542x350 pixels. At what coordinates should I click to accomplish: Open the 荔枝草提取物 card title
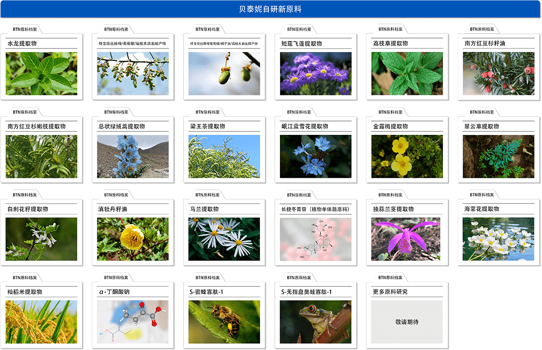(391, 43)
